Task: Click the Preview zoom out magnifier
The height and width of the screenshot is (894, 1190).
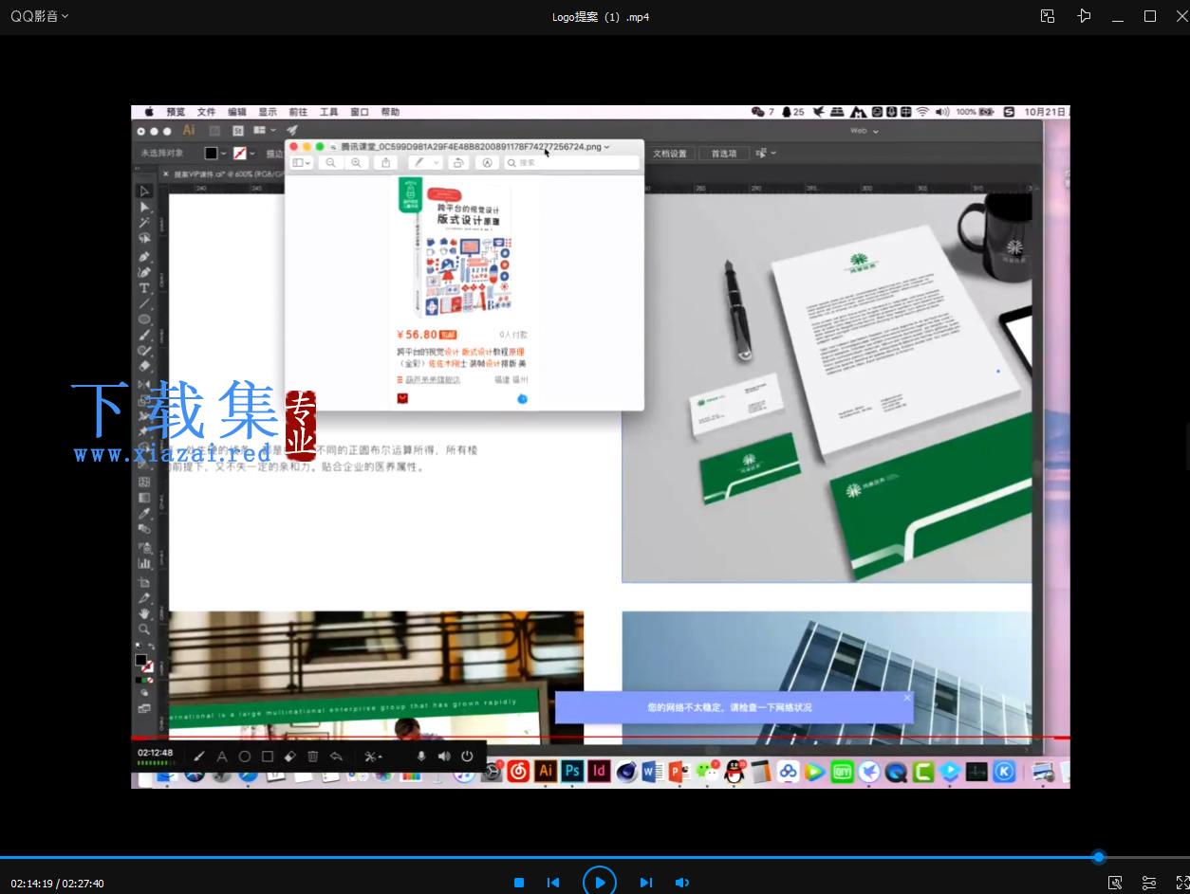Action: click(330, 163)
